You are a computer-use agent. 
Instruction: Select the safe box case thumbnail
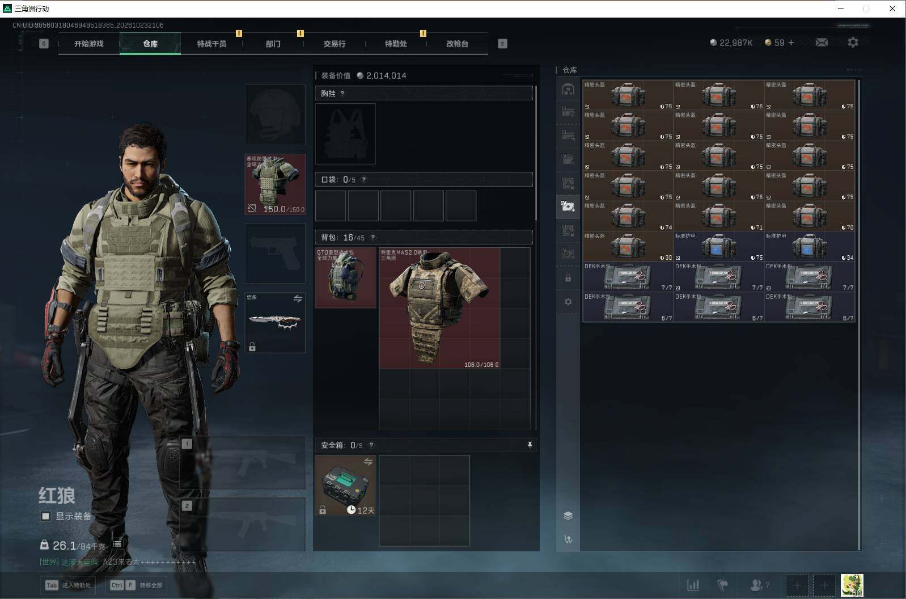345,486
